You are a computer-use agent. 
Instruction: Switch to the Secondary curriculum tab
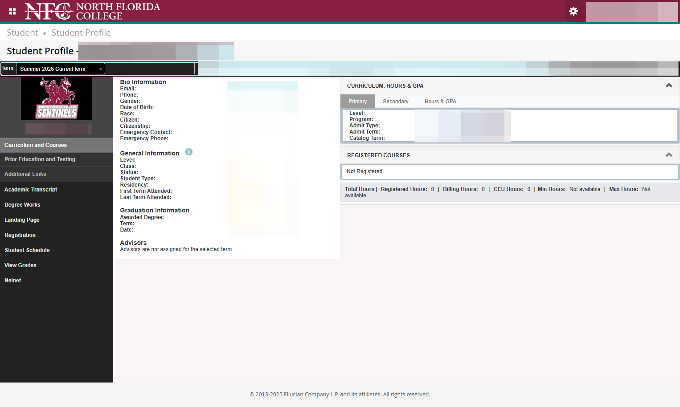click(396, 102)
